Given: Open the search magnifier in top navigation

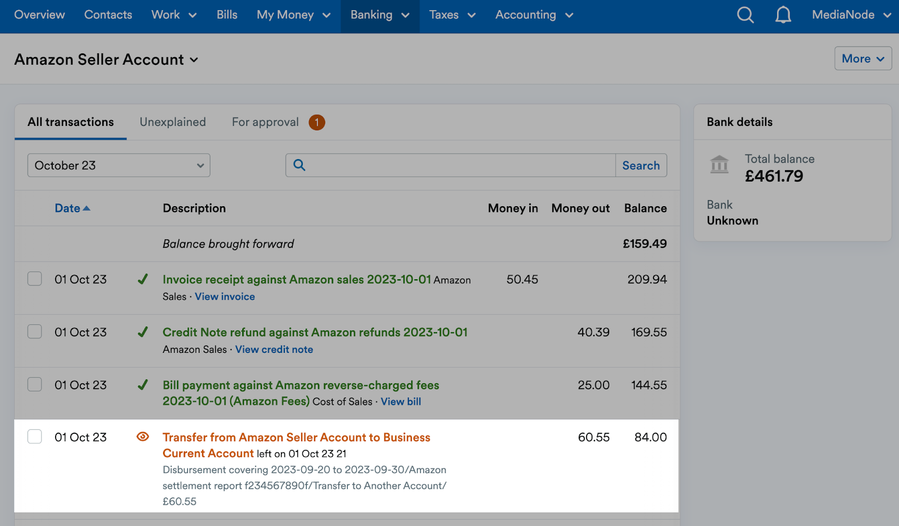Looking at the screenshot, I should (x=745, y=15).
